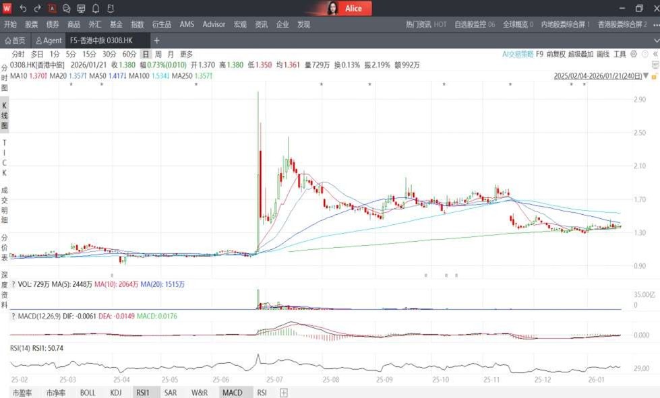Expand the top-right three-dot overflow menu
Viewport: 660px width, 398px height.
coord(656,24)
